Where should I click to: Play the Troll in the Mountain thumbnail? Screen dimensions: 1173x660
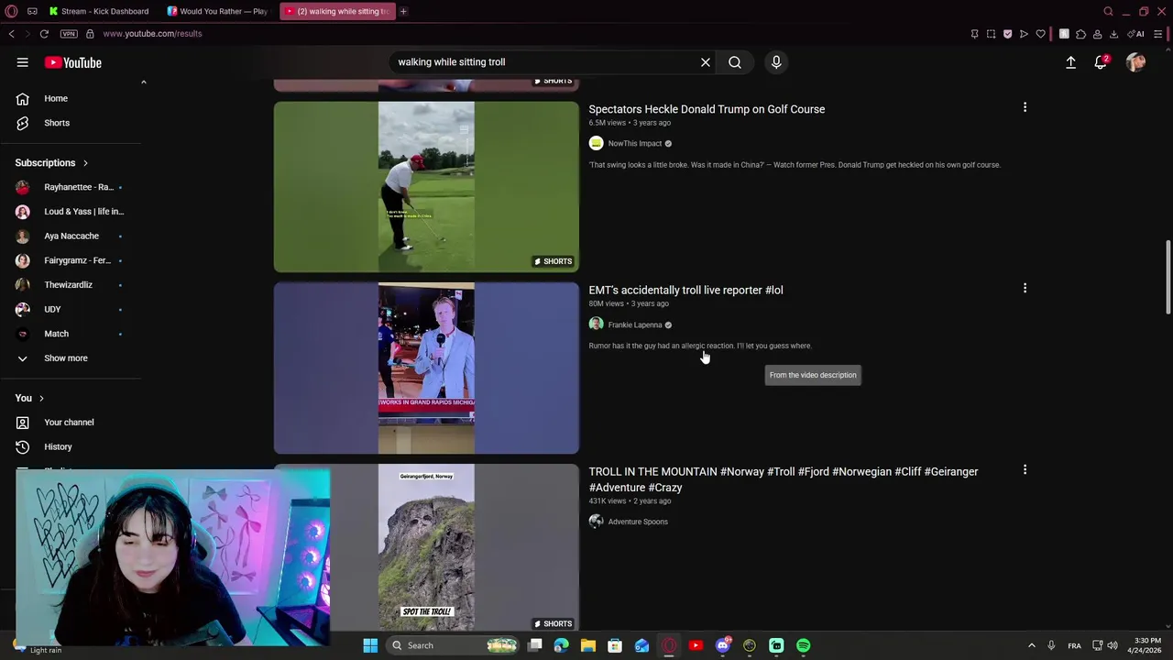[x=426, y=547]
